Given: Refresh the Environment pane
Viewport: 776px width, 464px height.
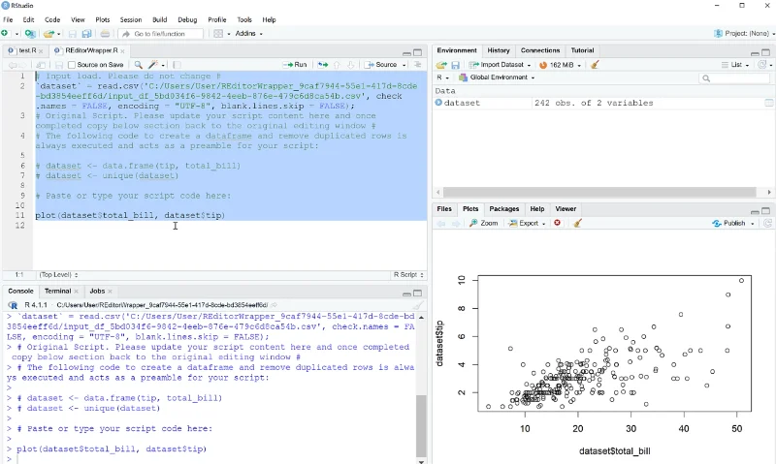Looking at the screenshot, I should [762, 65].
